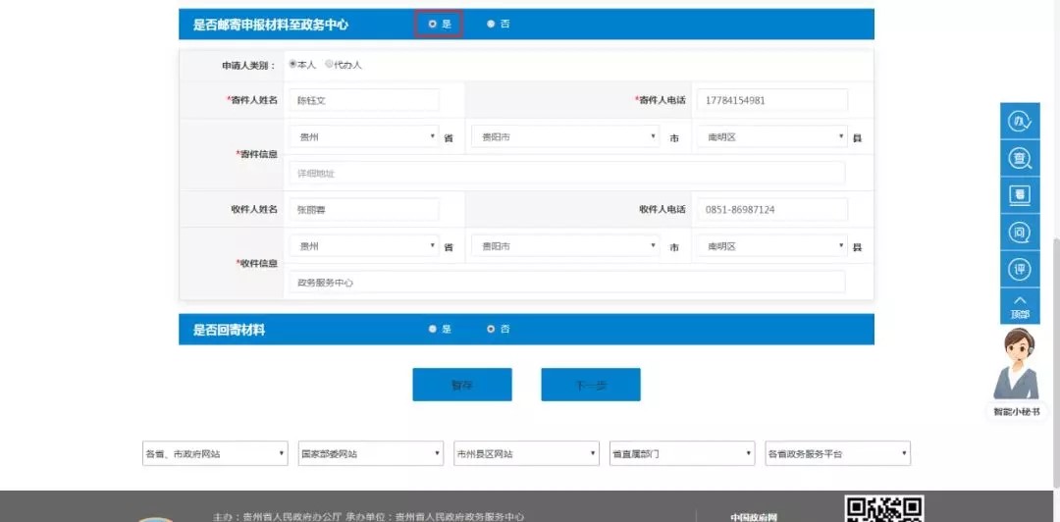Open recipient city dropdown showing 贵阳市
The width and height of the screenshot is (1060, 522).
pyautogui.click(x=565, y=246)
